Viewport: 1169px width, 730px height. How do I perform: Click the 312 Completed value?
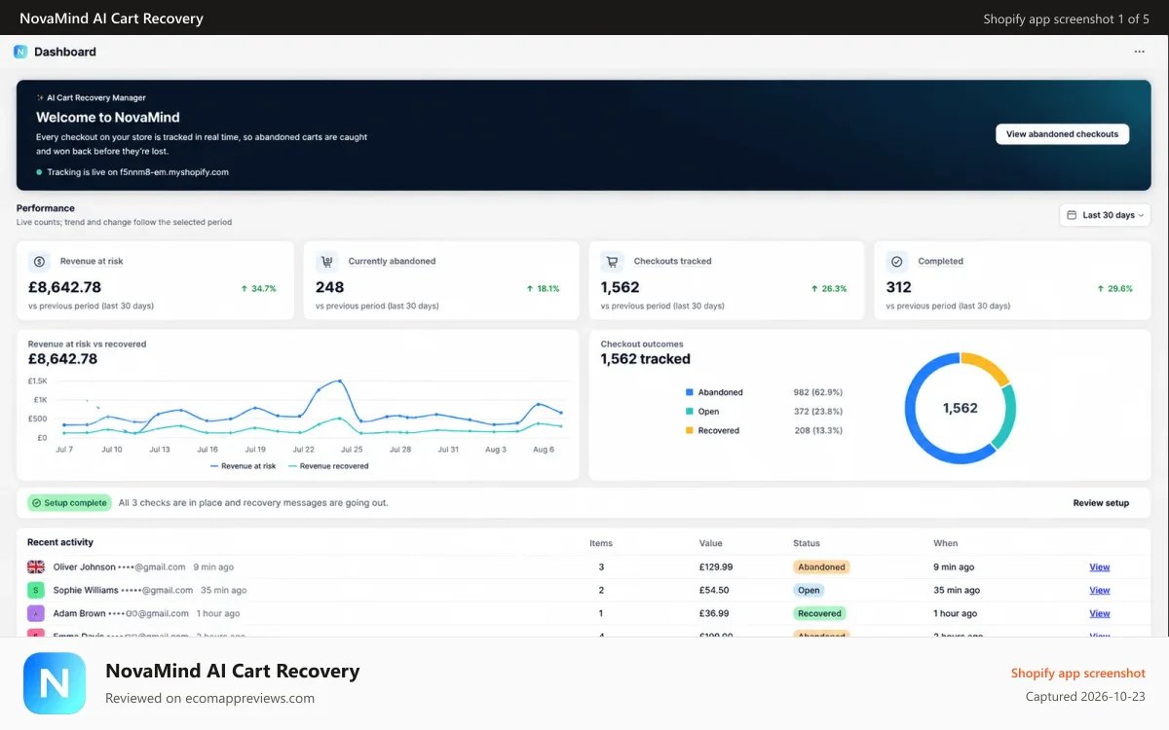coord(899,287)
